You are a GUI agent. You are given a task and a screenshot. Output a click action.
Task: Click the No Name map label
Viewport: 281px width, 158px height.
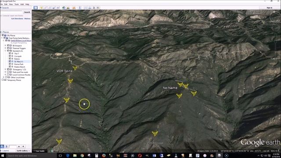170,88
